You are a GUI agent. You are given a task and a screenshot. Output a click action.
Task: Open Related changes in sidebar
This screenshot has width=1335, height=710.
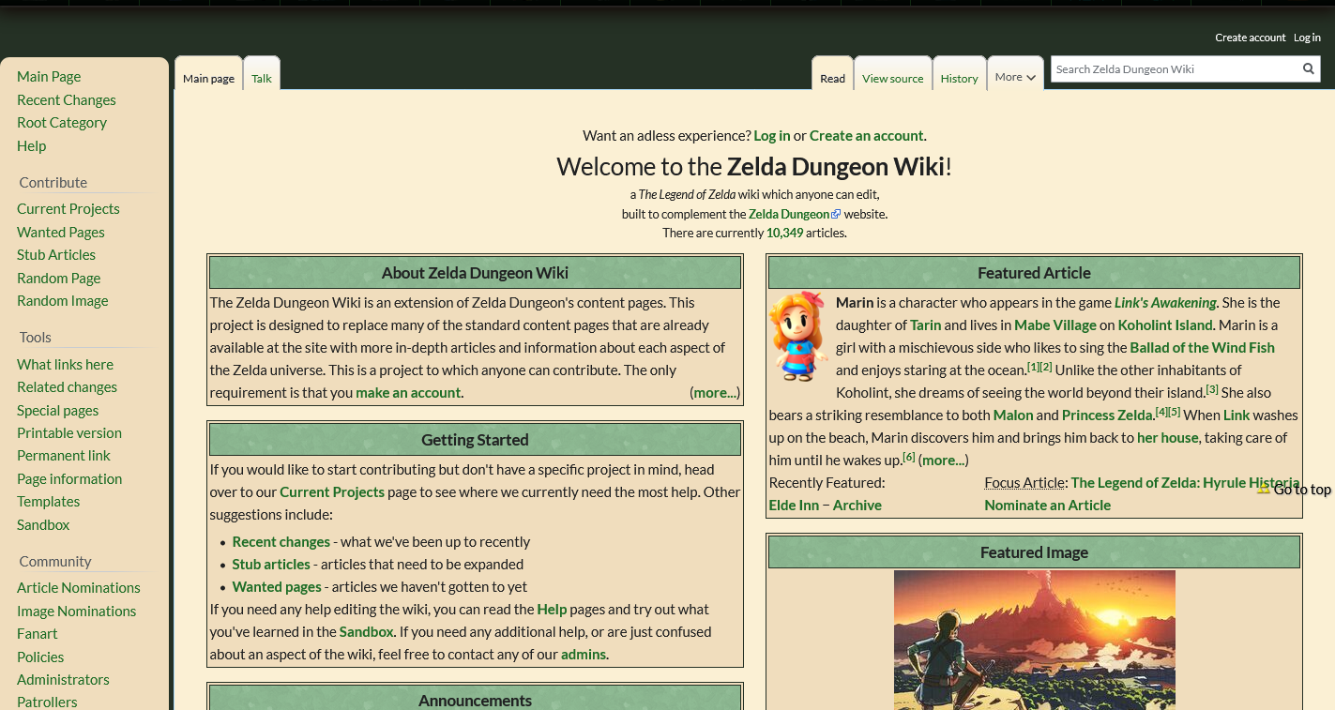click(x=67, y=386)
